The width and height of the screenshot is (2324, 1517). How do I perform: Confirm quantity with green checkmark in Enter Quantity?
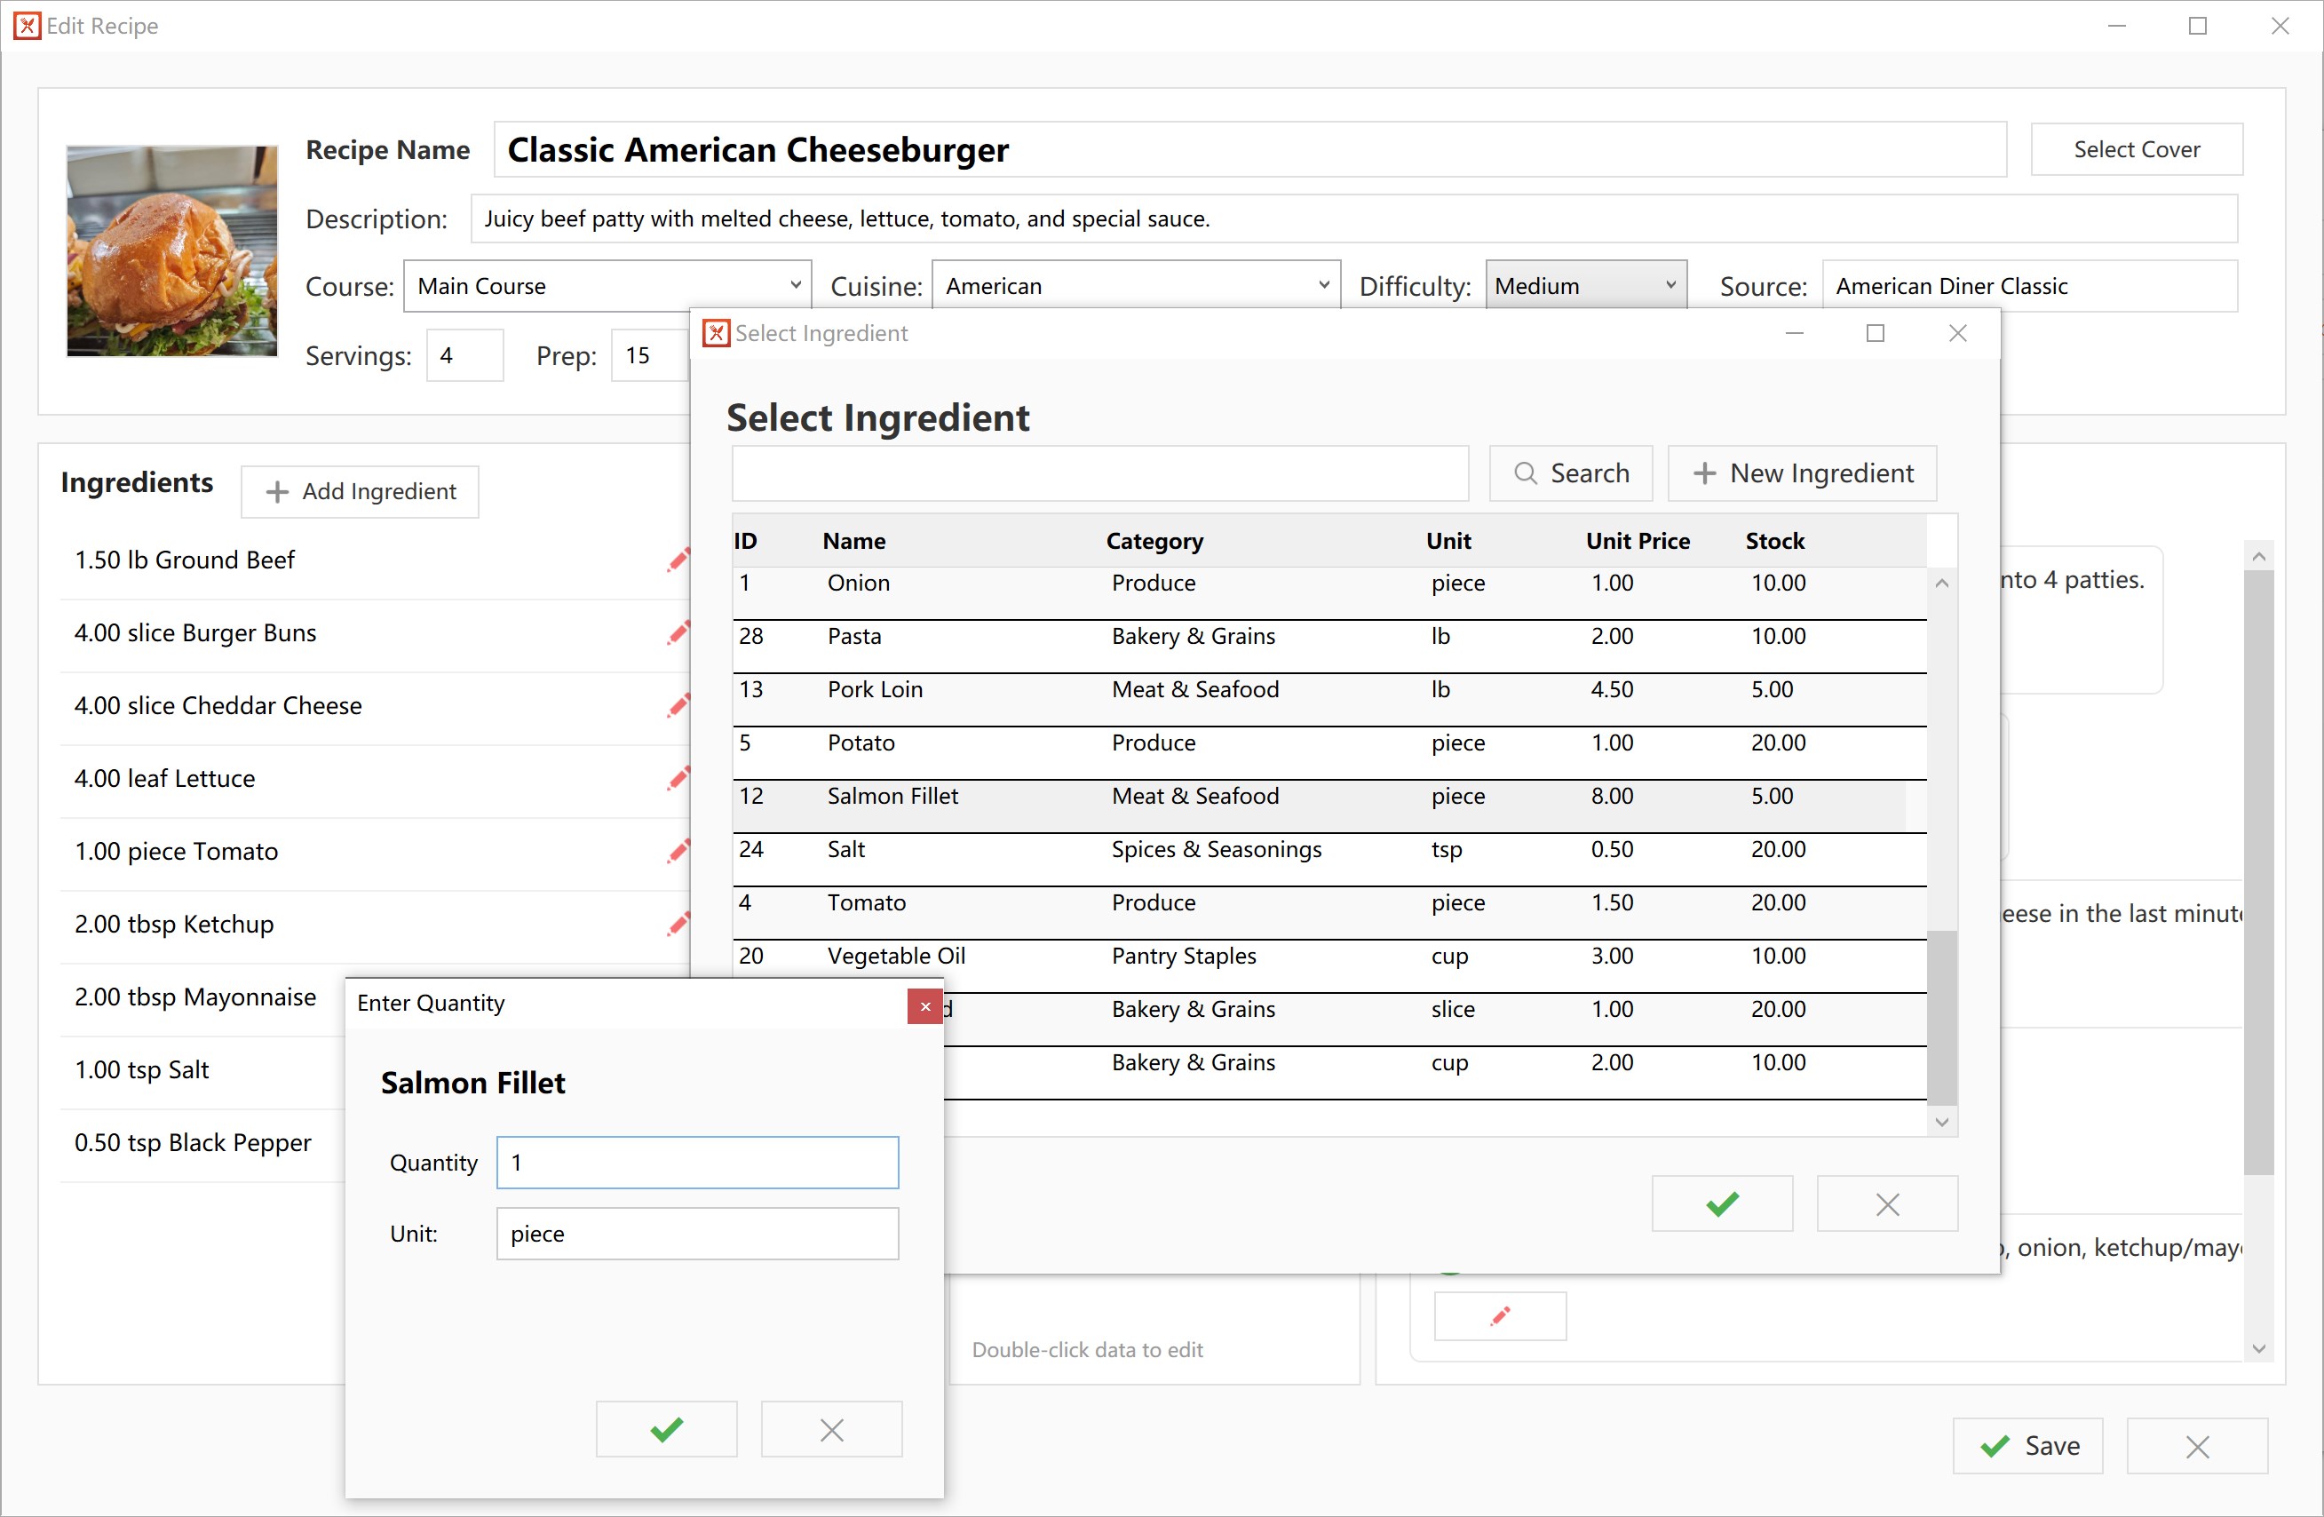[666, 1429]
